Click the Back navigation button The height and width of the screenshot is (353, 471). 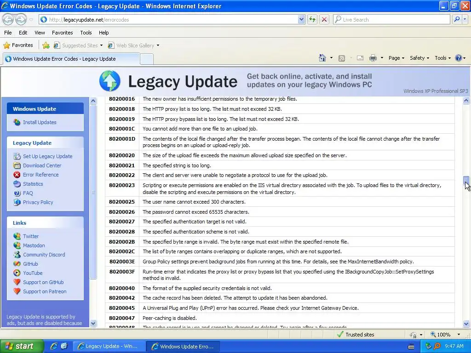click(8, 19)
